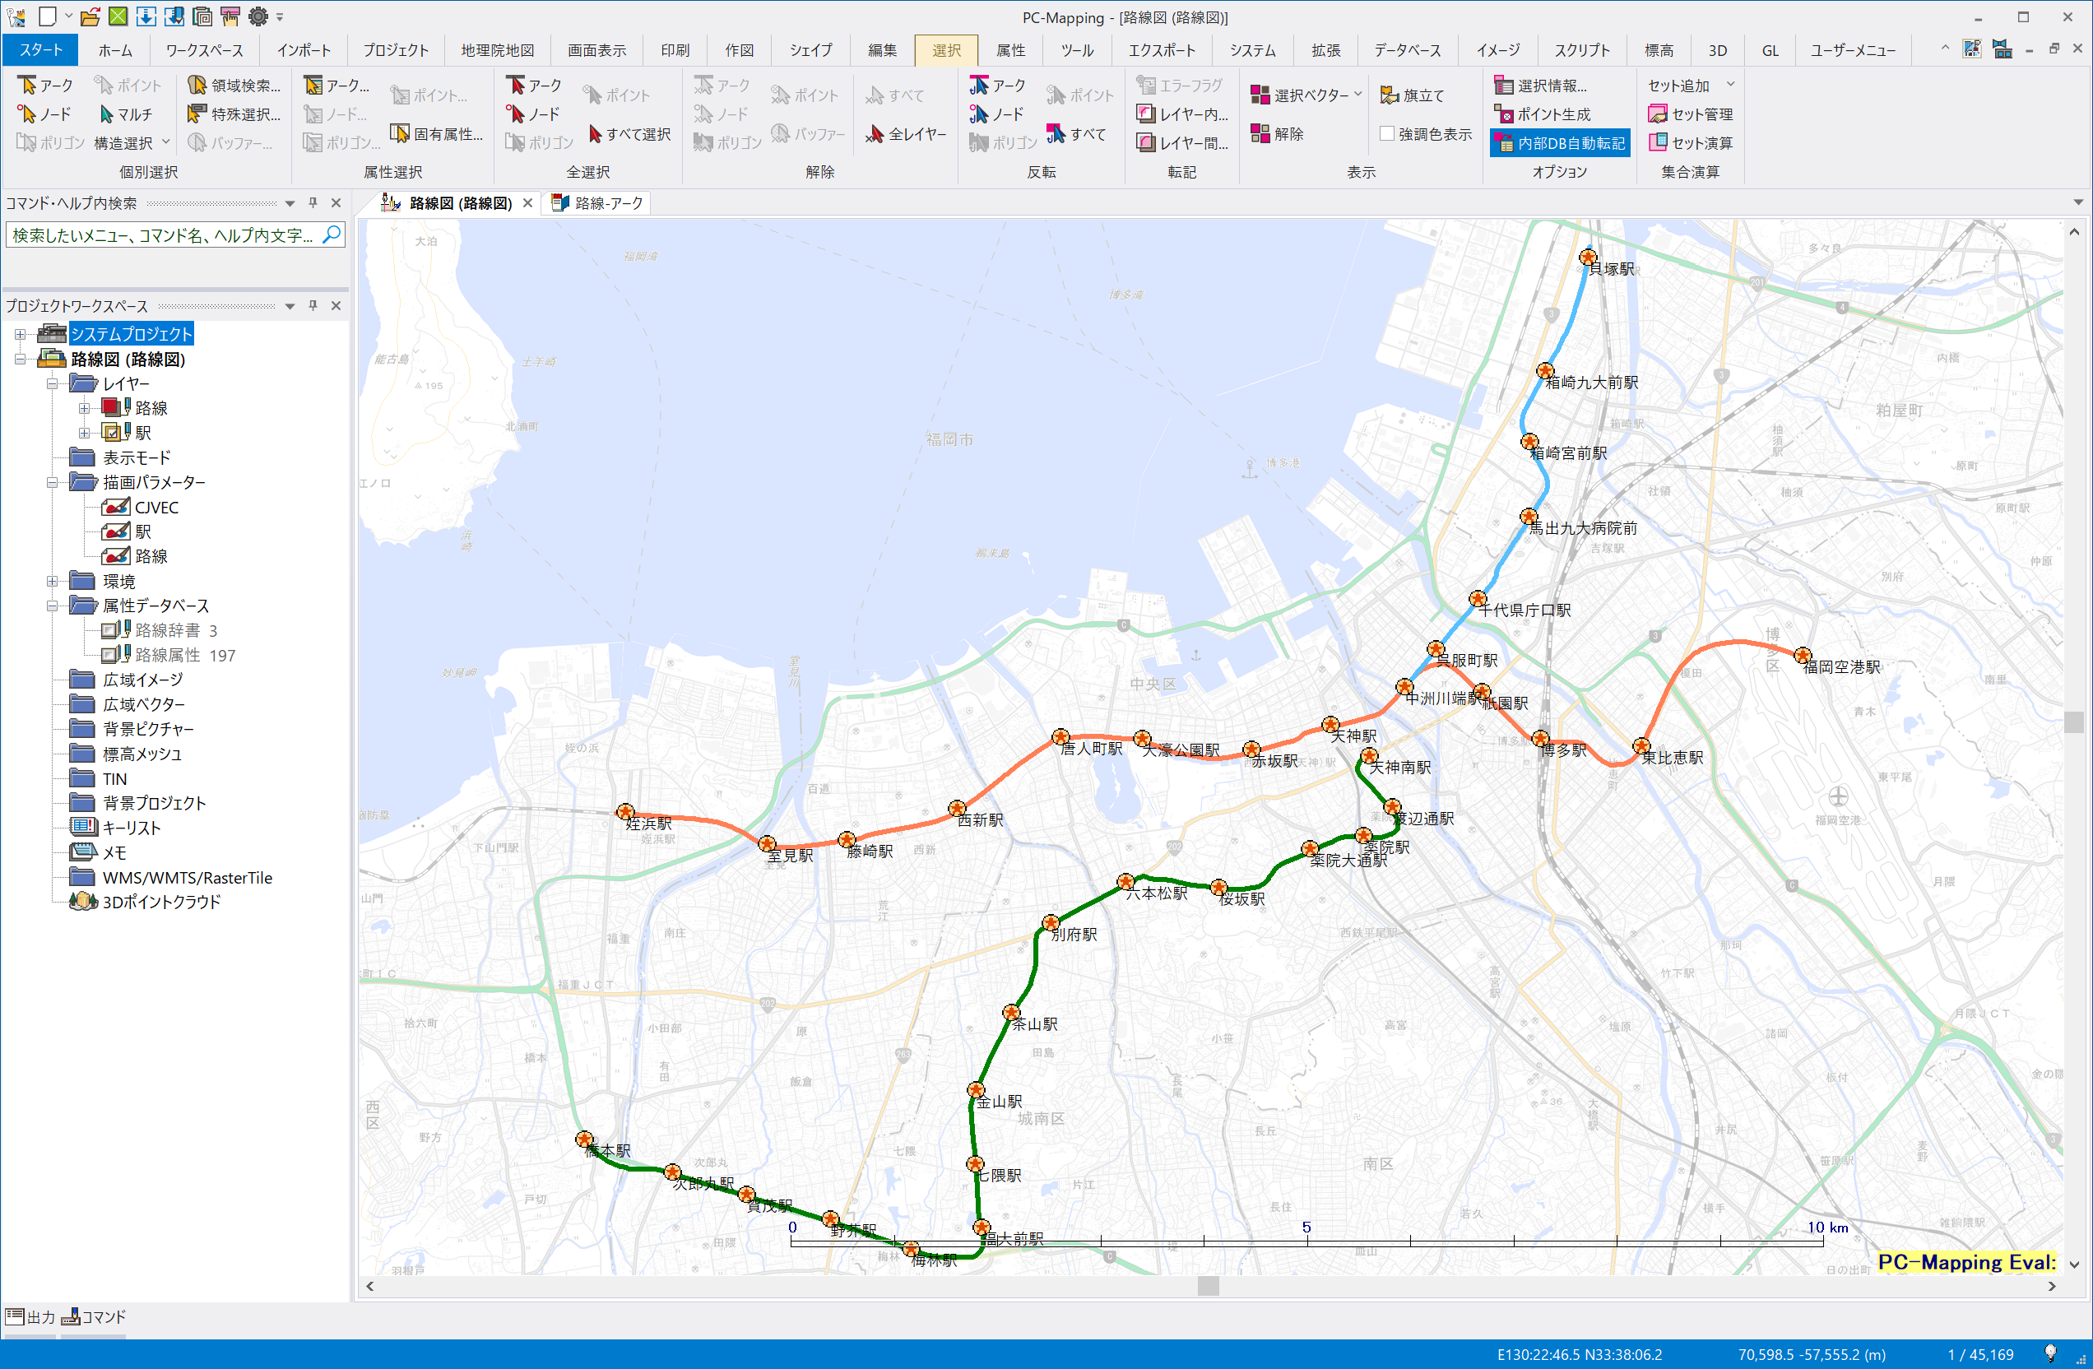Open 構造選択 dropdown
This screenshot has width=2093, height=1369.
coord(131,142)
